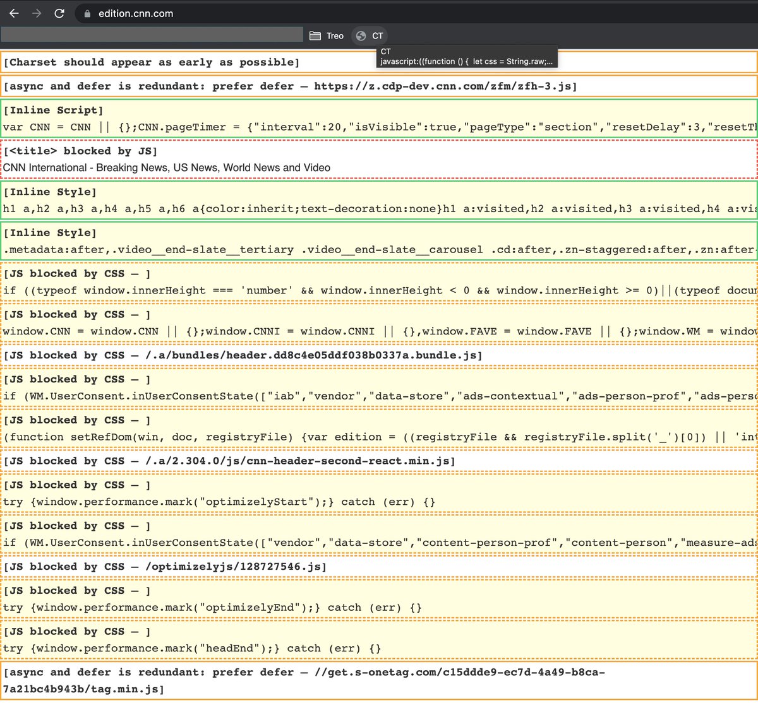Image resolution: width=758 pixels, height=703 pixels.
Task: Click the CNN.pageTimer script line
Action: point(379,127)
